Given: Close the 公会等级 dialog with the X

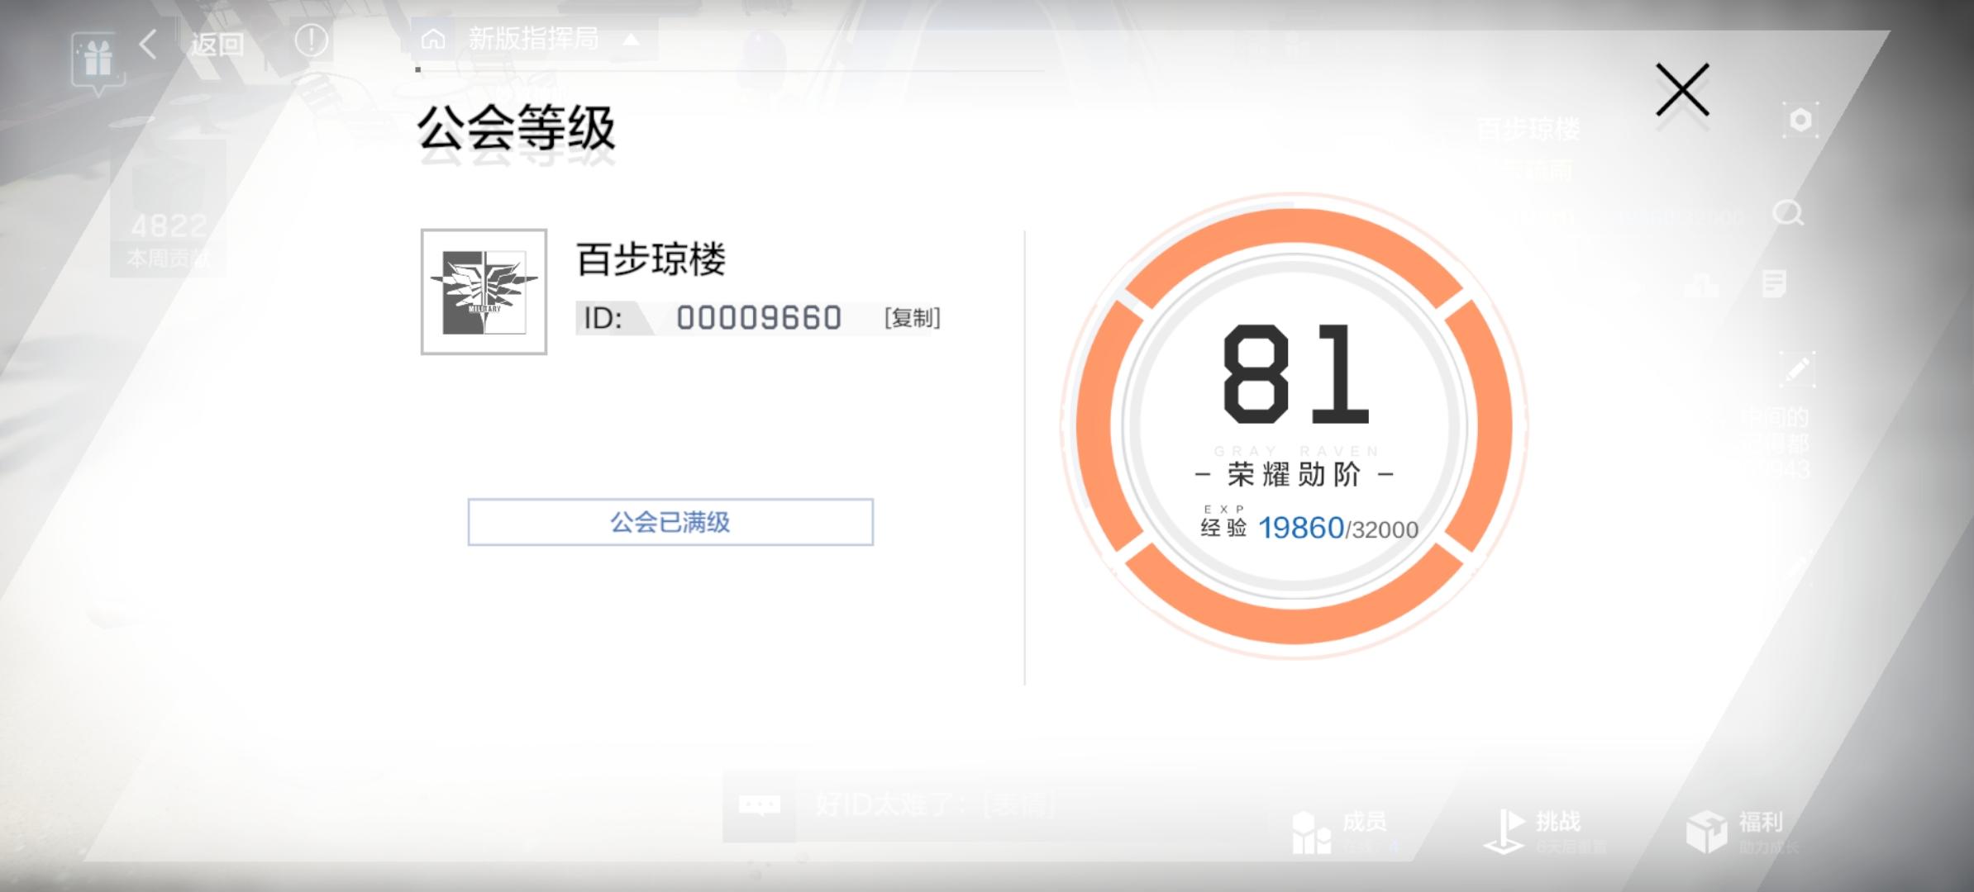Looking at the screenshot, I should (1682, 90).
